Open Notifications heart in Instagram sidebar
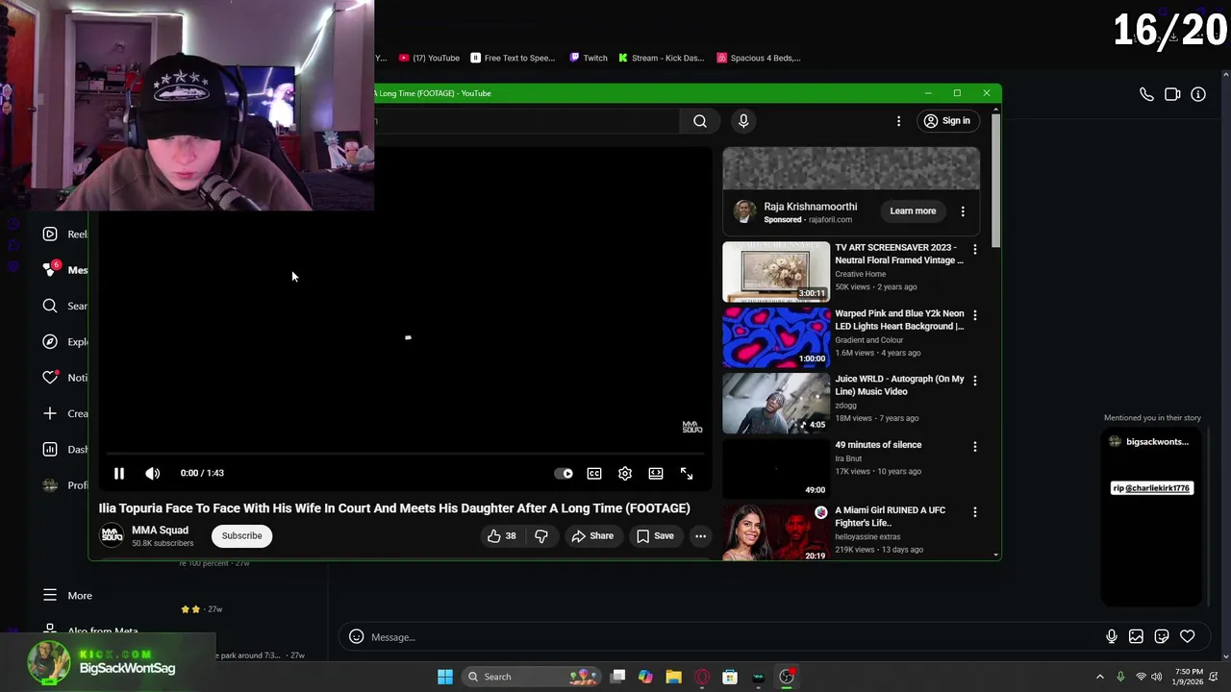The image size is (1231, 692). click(50, 378)
